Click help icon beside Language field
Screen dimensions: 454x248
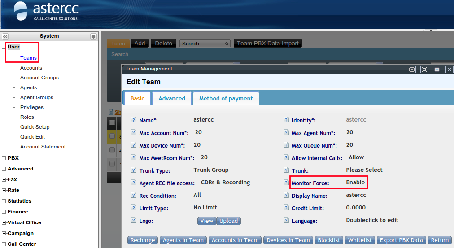[x=286, y=221]
